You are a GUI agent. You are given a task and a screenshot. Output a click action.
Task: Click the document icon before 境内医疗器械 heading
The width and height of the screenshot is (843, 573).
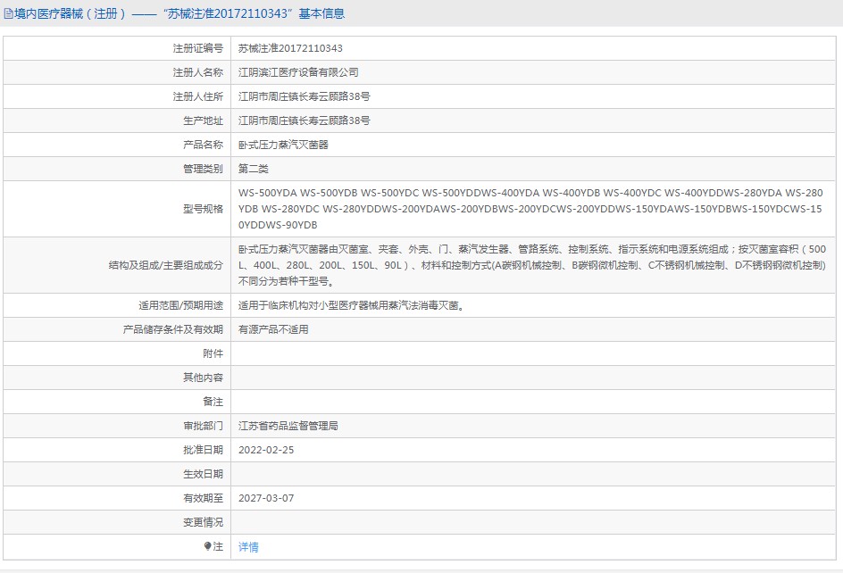[x=8, y=14]
